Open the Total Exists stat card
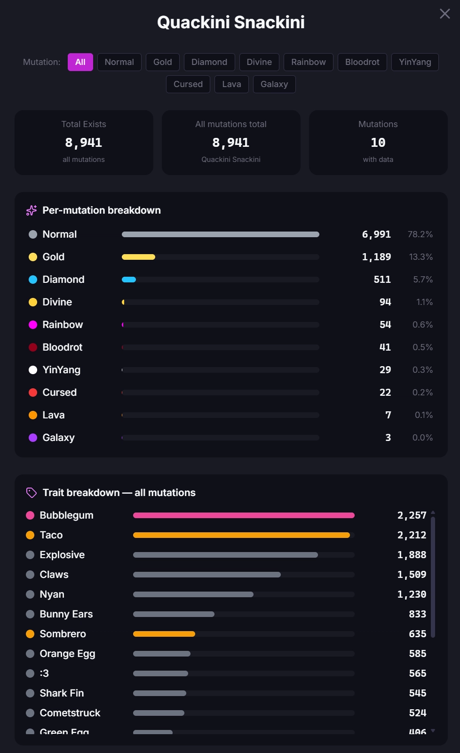 tap(84, 143)
